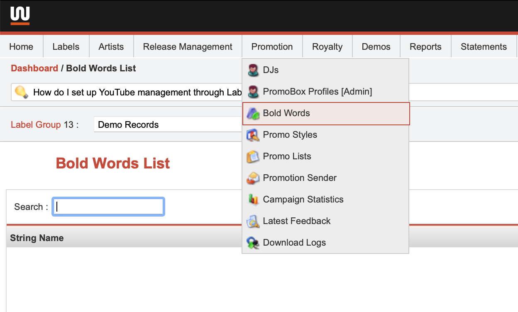Click the logo in the header
Screen dimensions: 518x312
20,16
